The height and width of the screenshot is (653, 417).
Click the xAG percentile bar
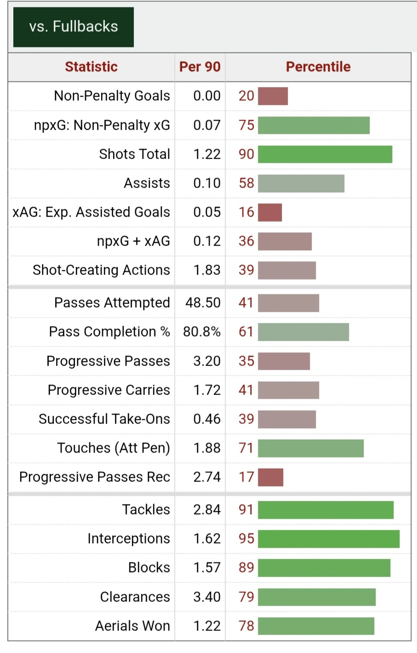pos(270,212)
